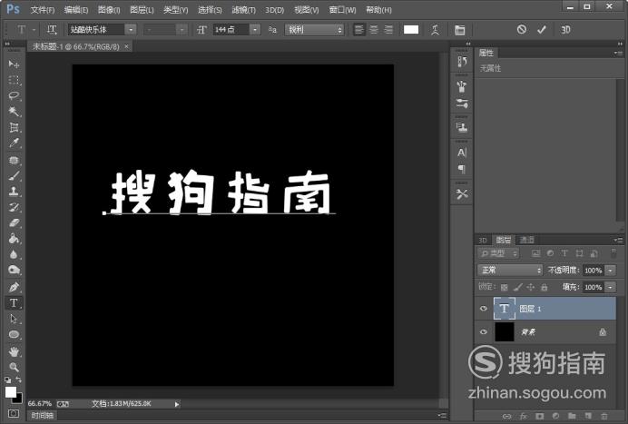This screenshot has height=424, width=628.
Task: Open the Paragraph panel icon
Action: 462,169
